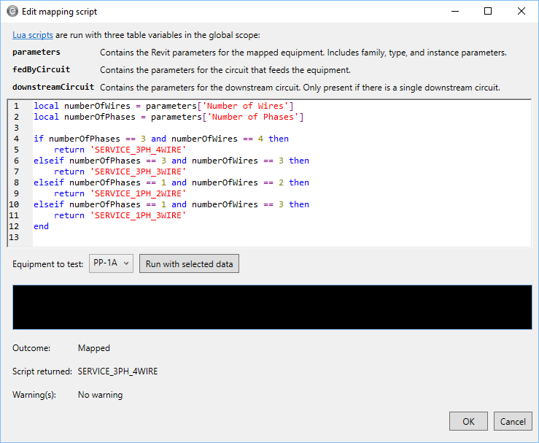The image size is (539, 443).
Task: Click line number 4 in the gutter
Action: [16, 139]
